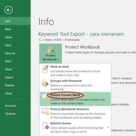Viewport: 136px width, 136px height.
Task: Open Account in the sidebar
Action: (15, 106)
